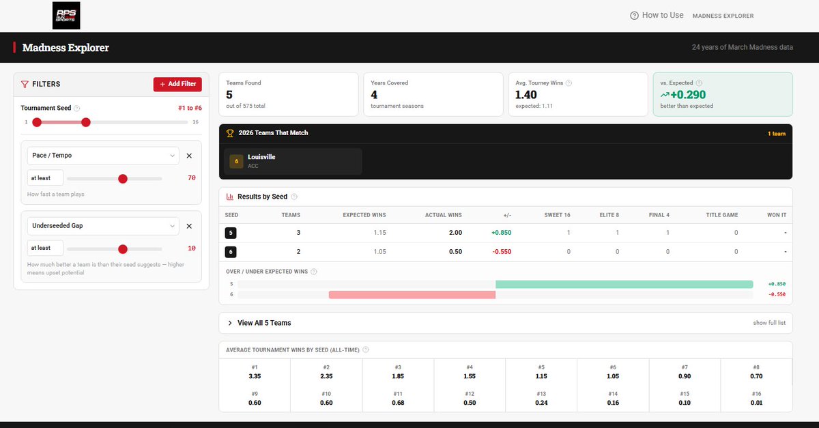The width and height of the screenshot is (819, 428).
Task: Click the '1 team' count label
Action: [x=777, y=134]
